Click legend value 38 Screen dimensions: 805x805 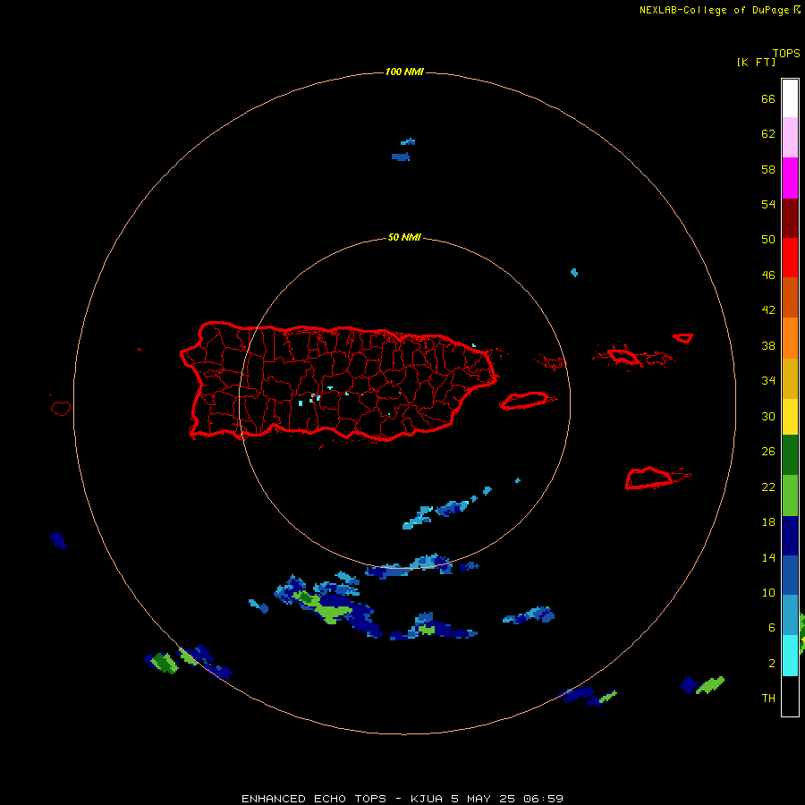point(768,346)
